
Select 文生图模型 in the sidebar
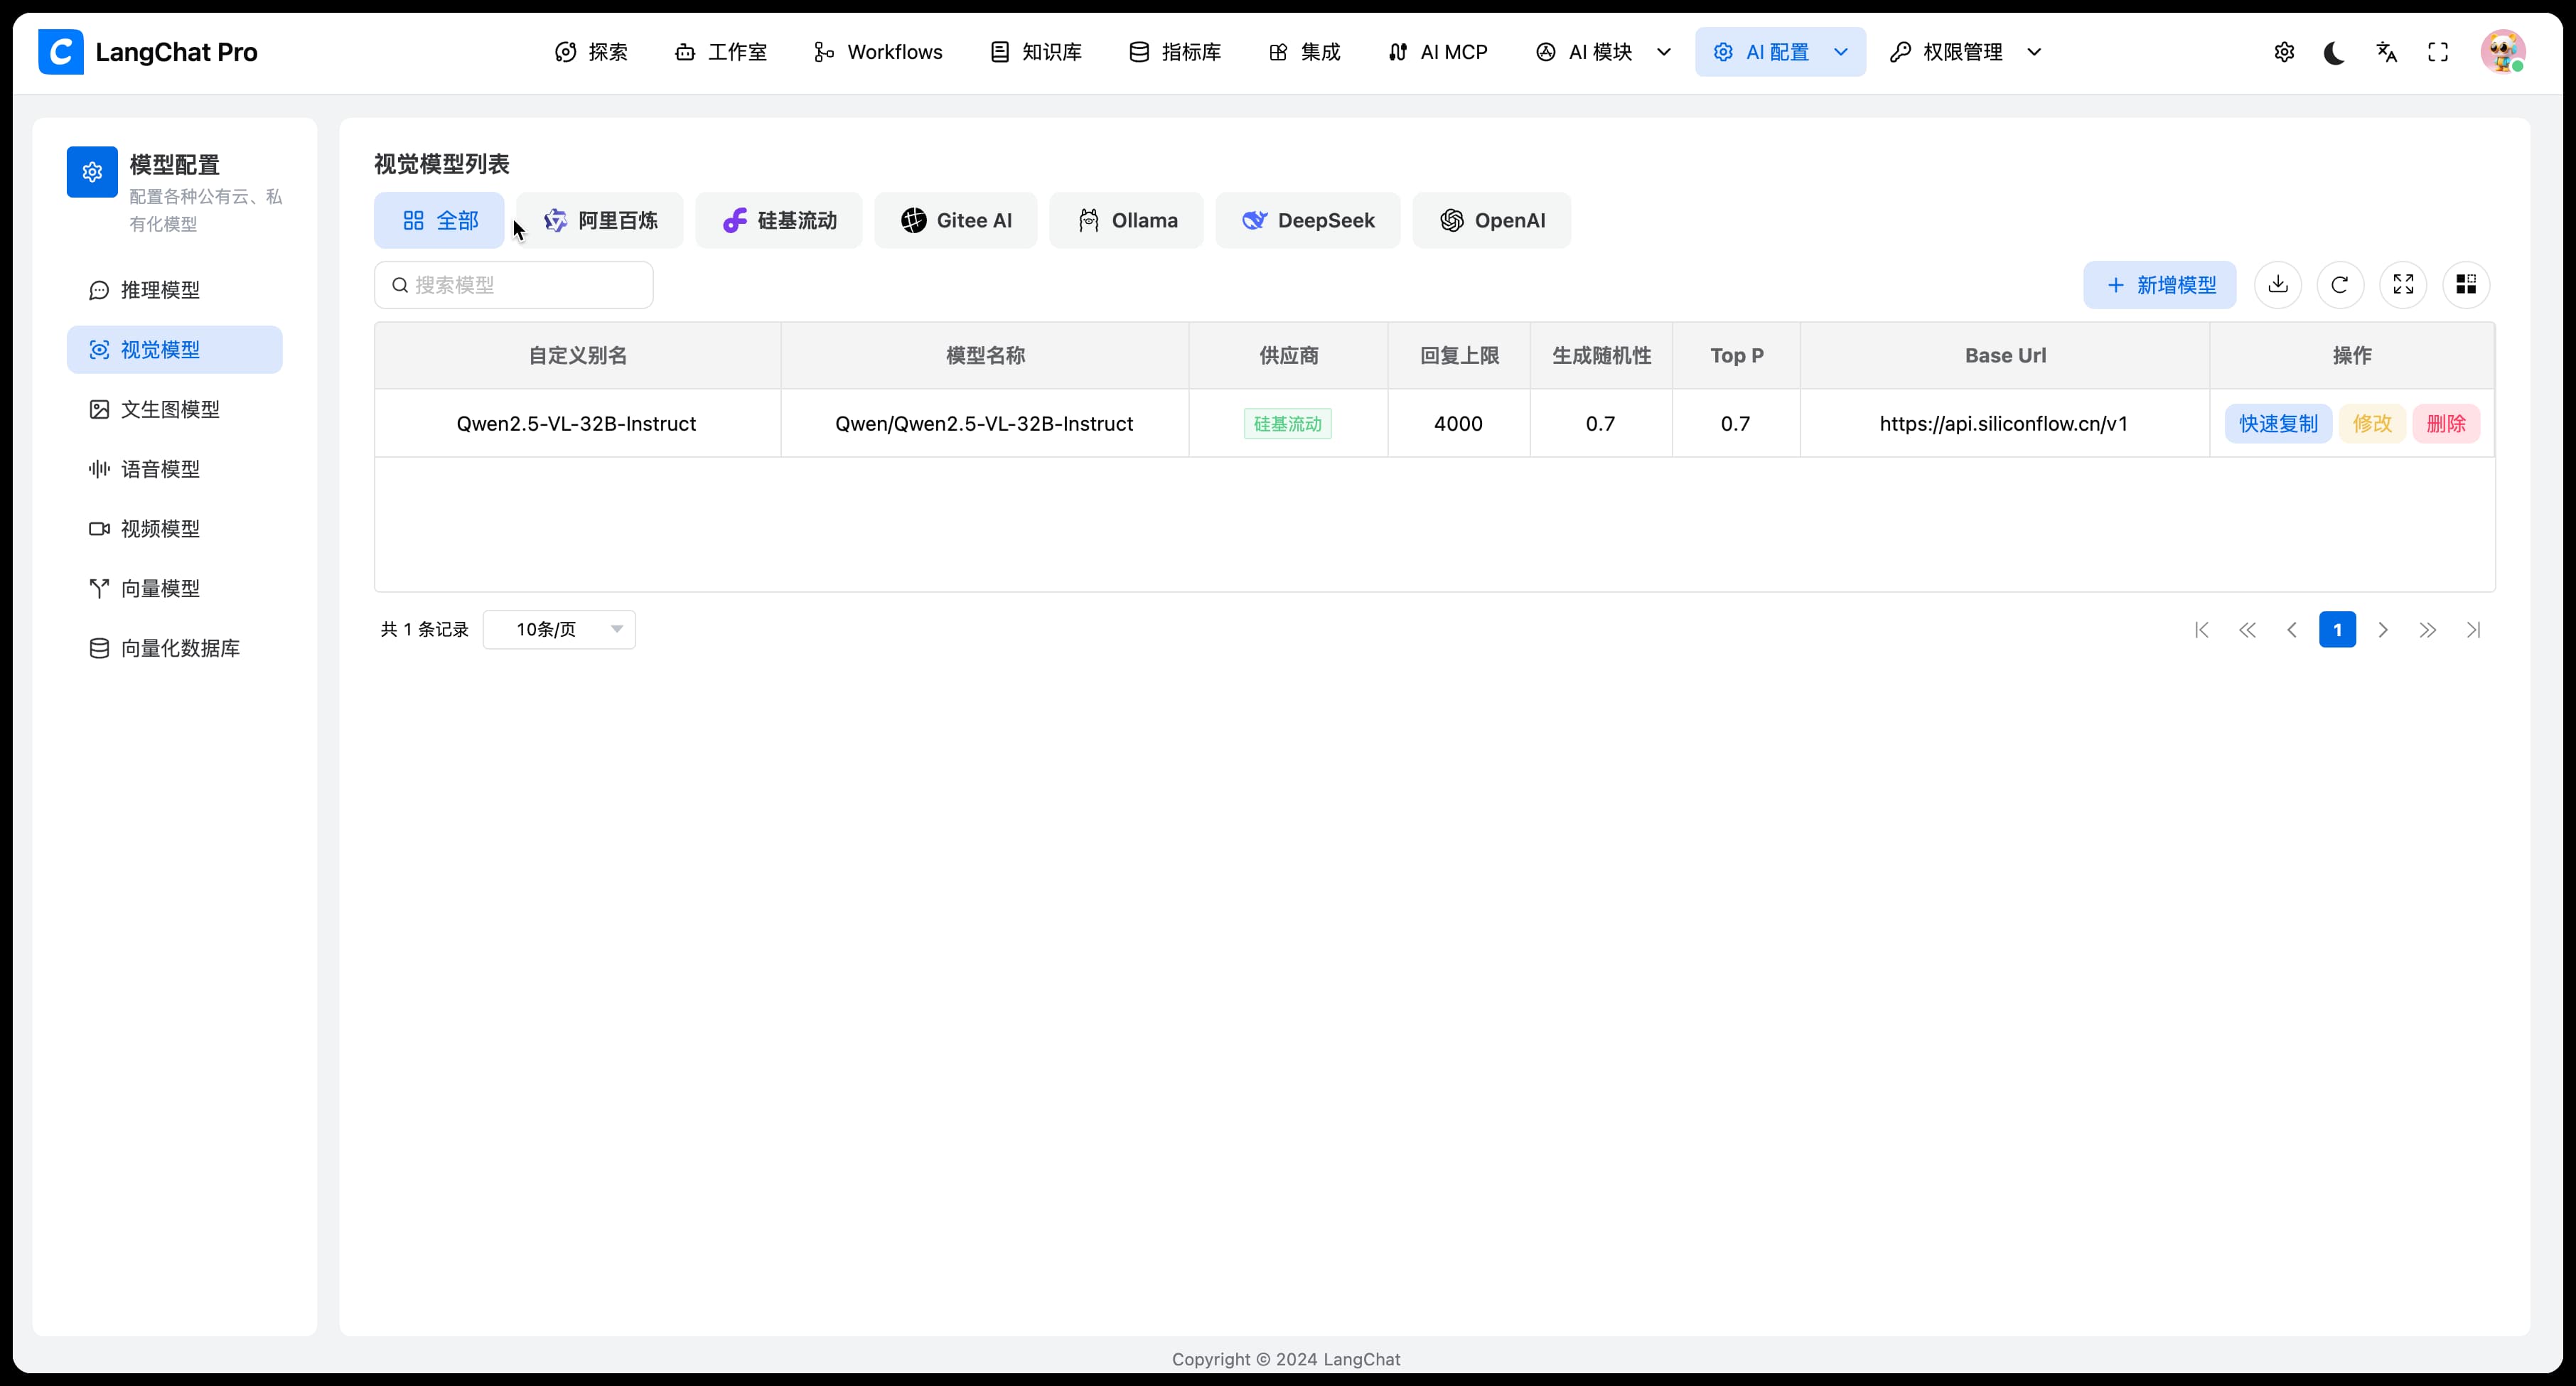[x=175, y=409]
